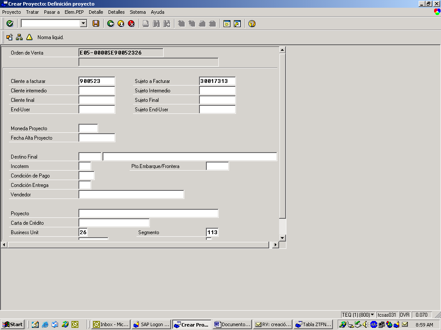Open the Detalles menu
441x330 pixels.
click(116, 12)
